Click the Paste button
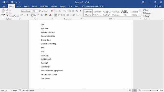Image resolution: width=164 pixels, height=92 pixels. click(3, 13)
